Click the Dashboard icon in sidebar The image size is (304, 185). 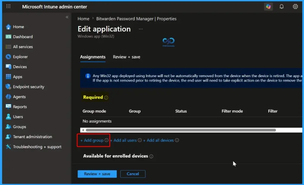click(8, 37)
